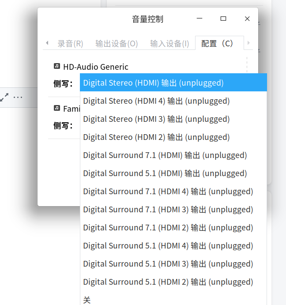Pick Digital Surround 5.1 (HDMI 4) 输出
The image size is (286, 305).
173,245
